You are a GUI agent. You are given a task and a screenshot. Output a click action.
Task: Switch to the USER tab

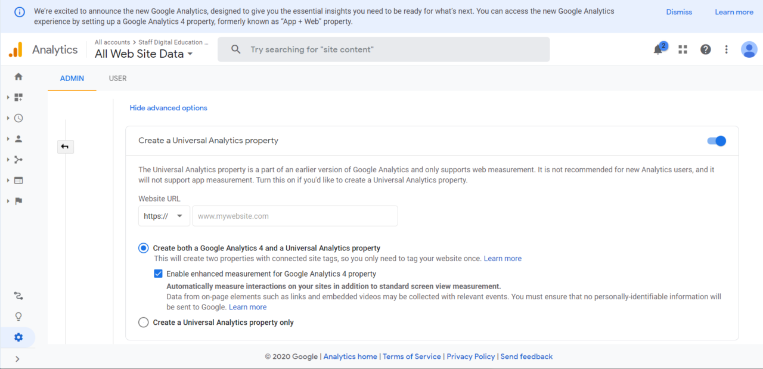click(117, 78)
